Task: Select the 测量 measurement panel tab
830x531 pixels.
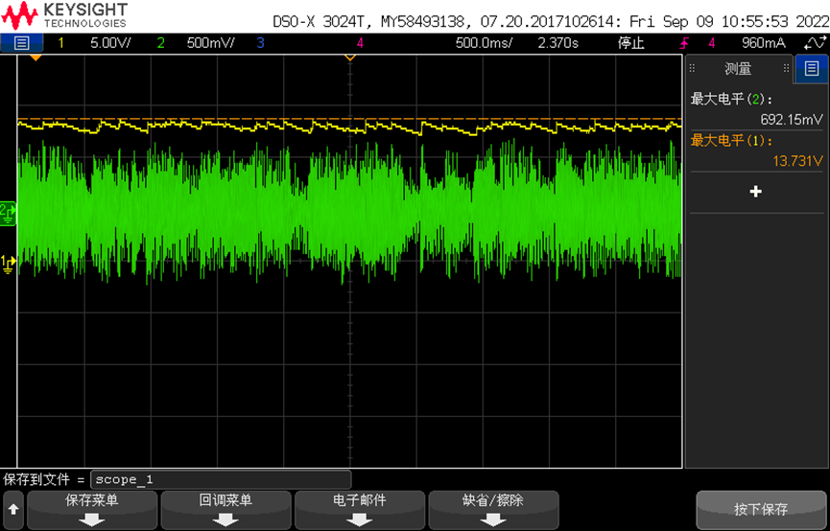Action: 738,68
